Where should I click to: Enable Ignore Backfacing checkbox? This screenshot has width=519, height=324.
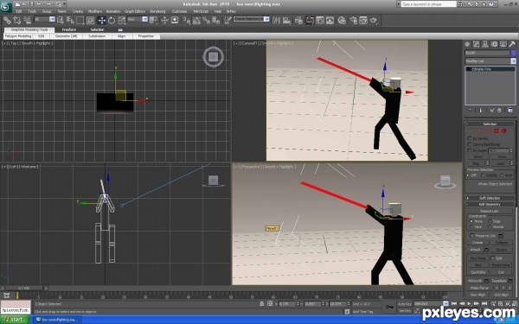point(470,144)
